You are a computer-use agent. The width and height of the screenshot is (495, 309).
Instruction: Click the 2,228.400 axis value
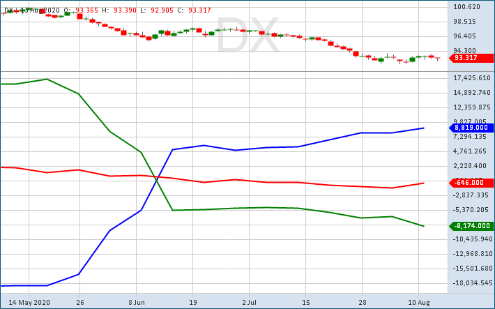click(x=470, y=166)
